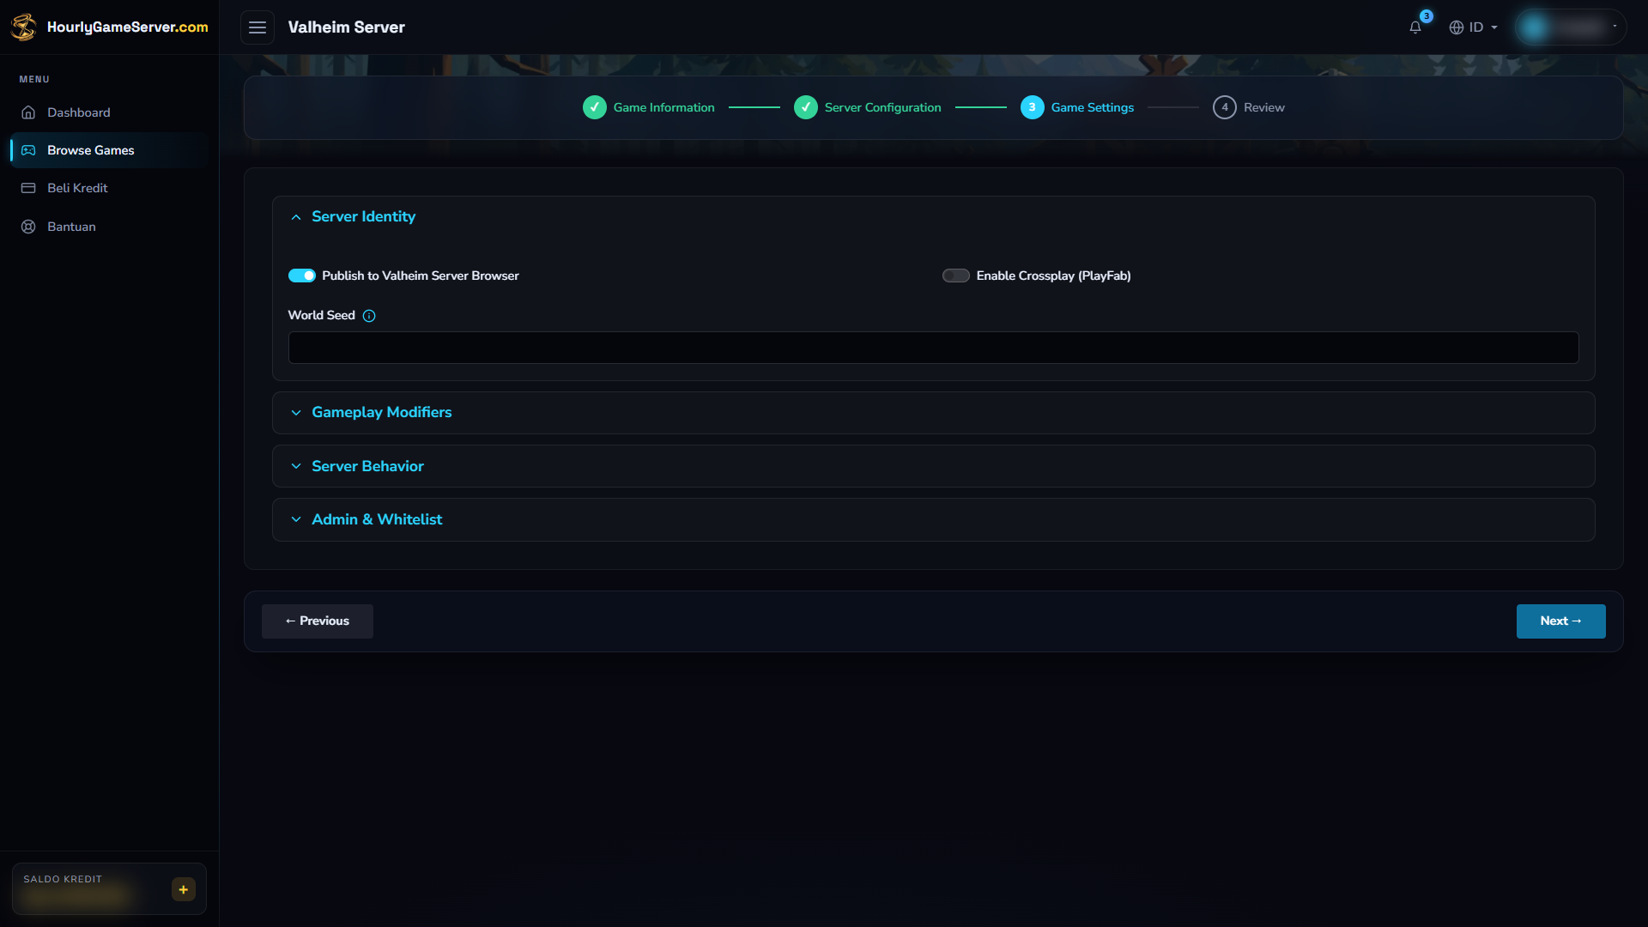Screen dimensions: 1648x927
Task: Open Beli Kredit menu item
Action: point(109,188)
